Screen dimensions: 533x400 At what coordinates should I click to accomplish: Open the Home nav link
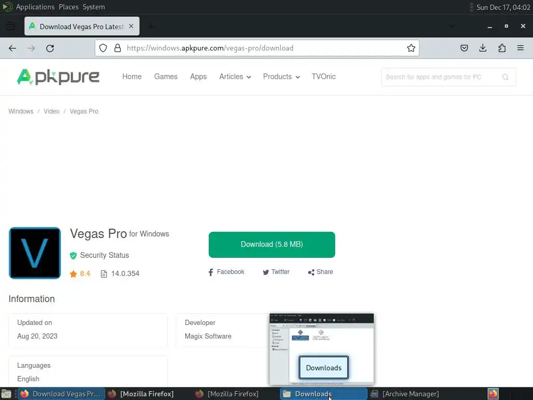132,77
